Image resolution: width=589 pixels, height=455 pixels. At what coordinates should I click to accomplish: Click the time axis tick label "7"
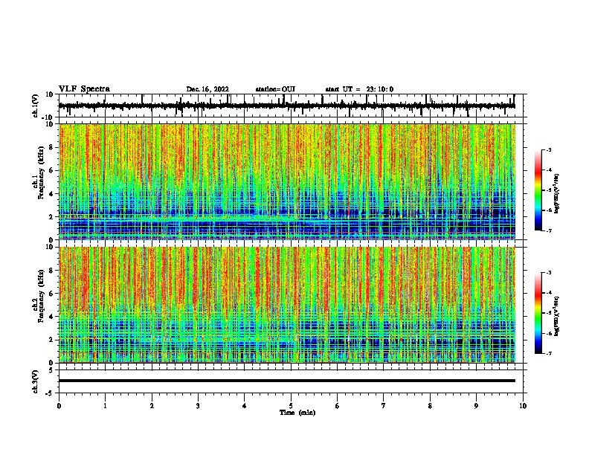[x=384, y=406]
